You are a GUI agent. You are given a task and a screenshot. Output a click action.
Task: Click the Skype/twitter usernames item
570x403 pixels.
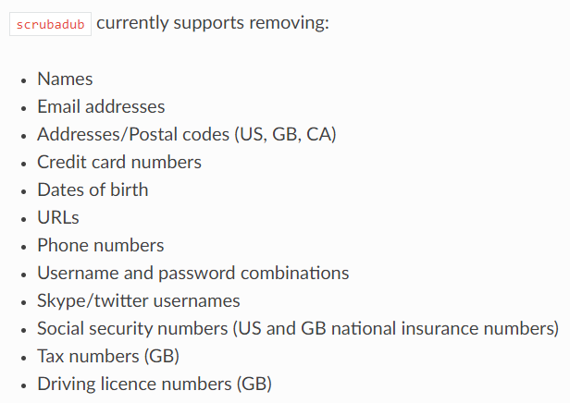(139, 301)
